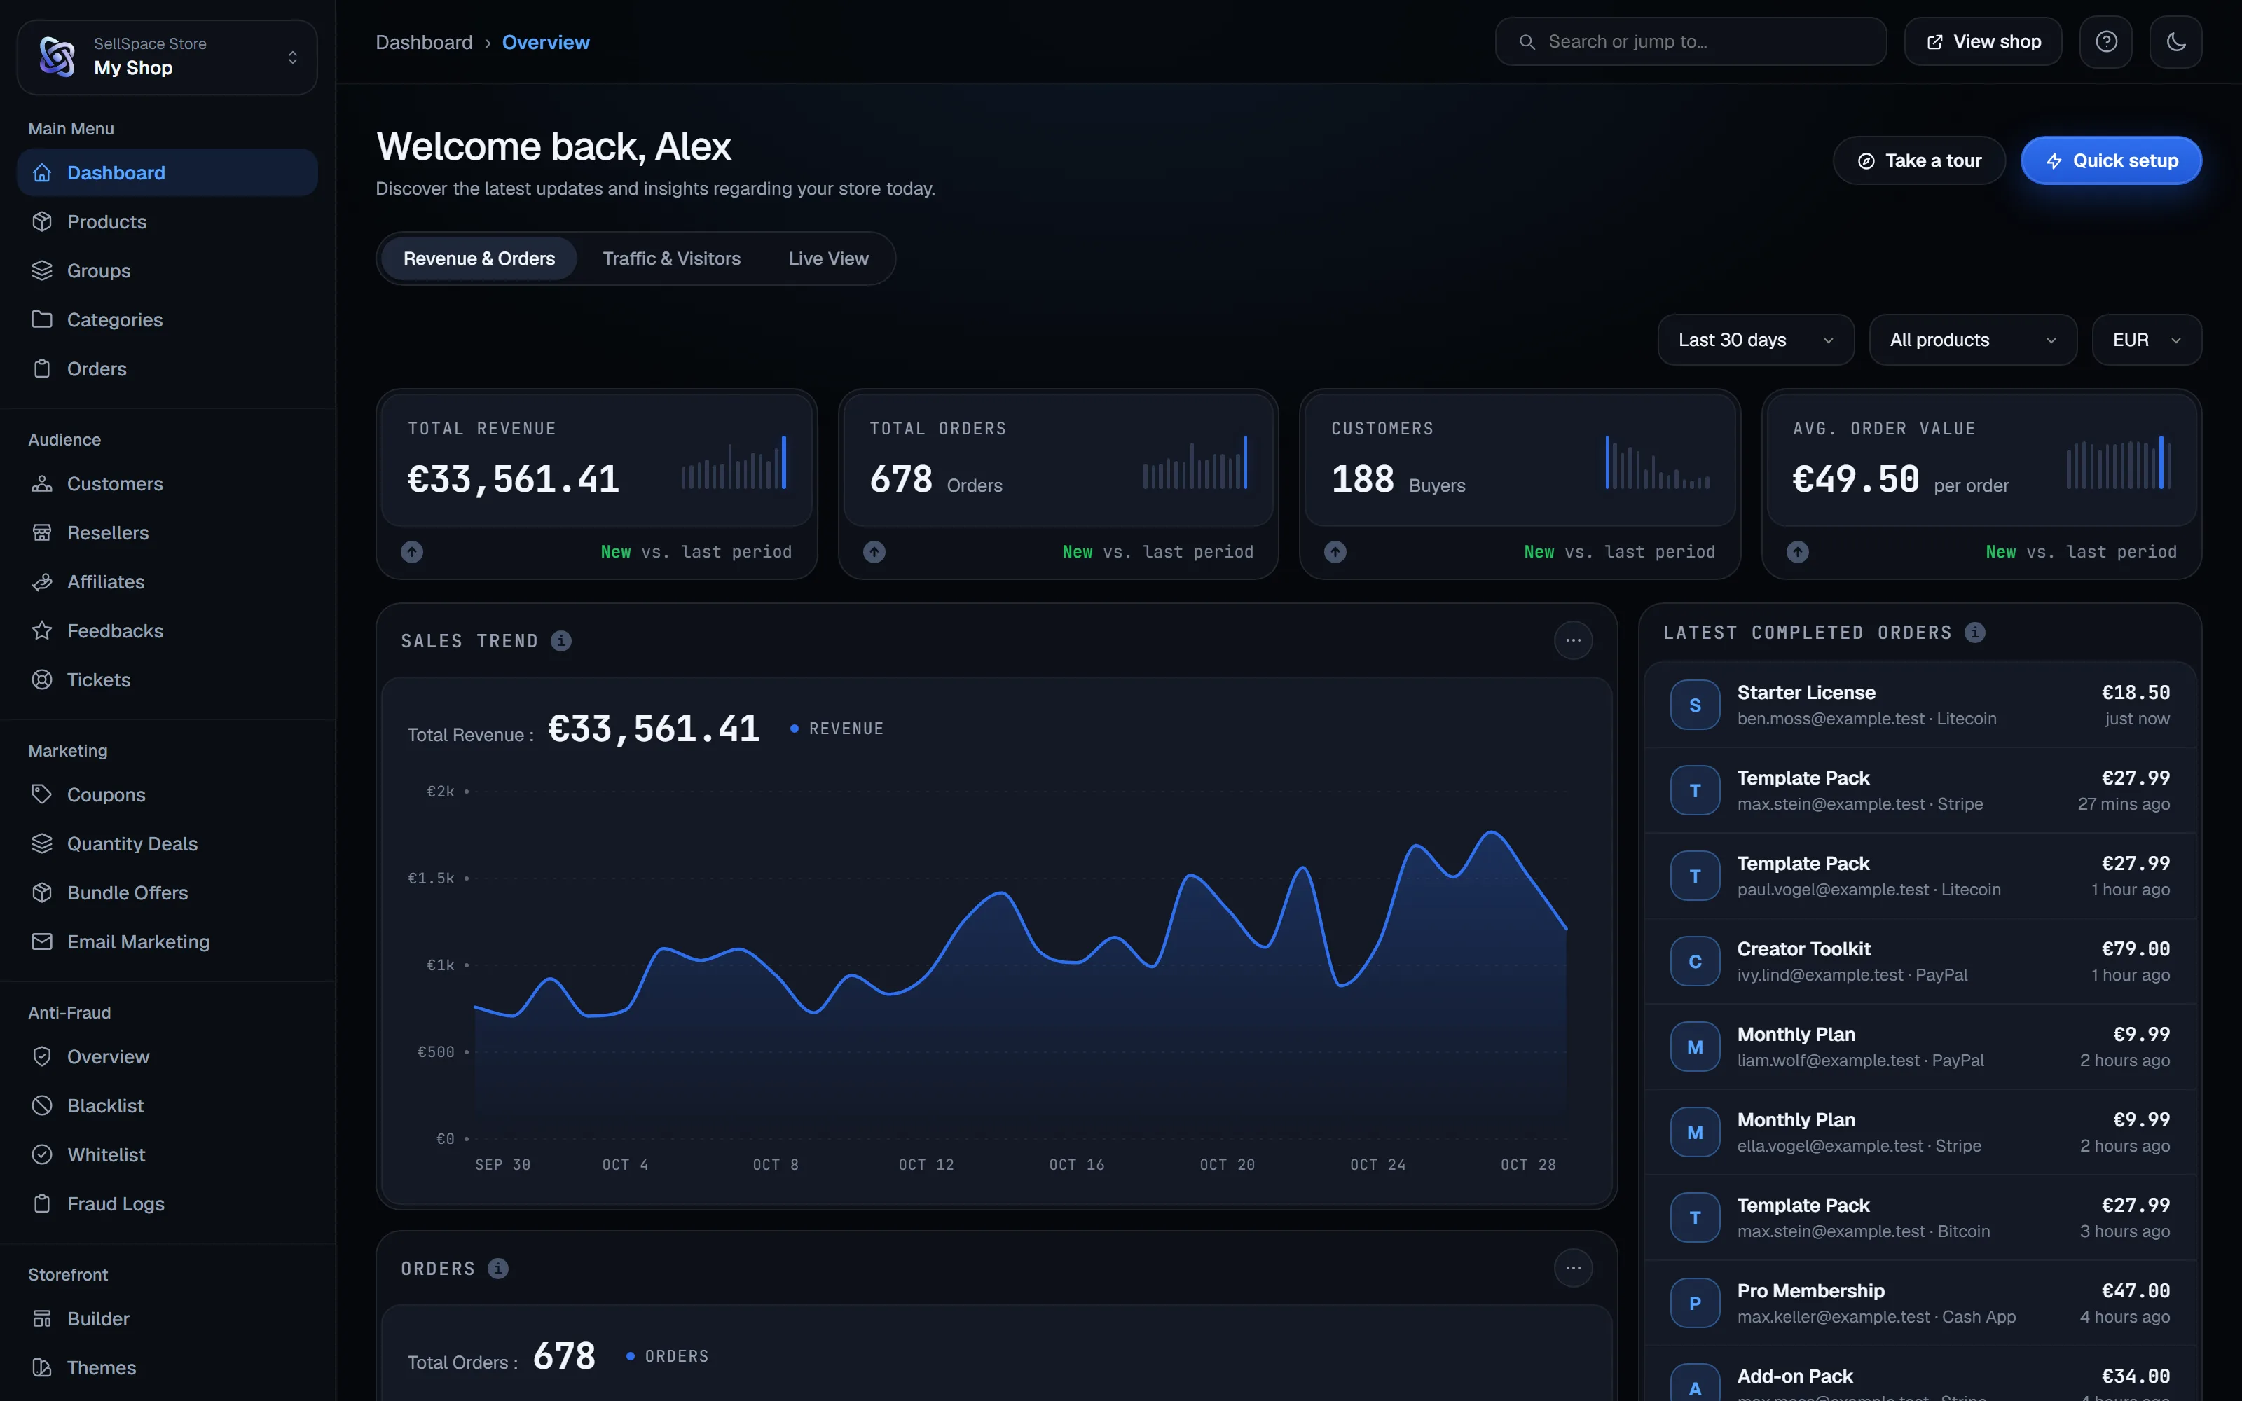The image size is (2242, 1401).
Task: Expand the My Shop store switcher
Action: point(167,57)
